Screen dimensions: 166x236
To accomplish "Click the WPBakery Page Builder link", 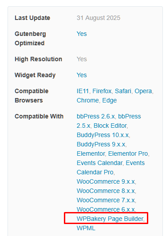I will point(110,219).
